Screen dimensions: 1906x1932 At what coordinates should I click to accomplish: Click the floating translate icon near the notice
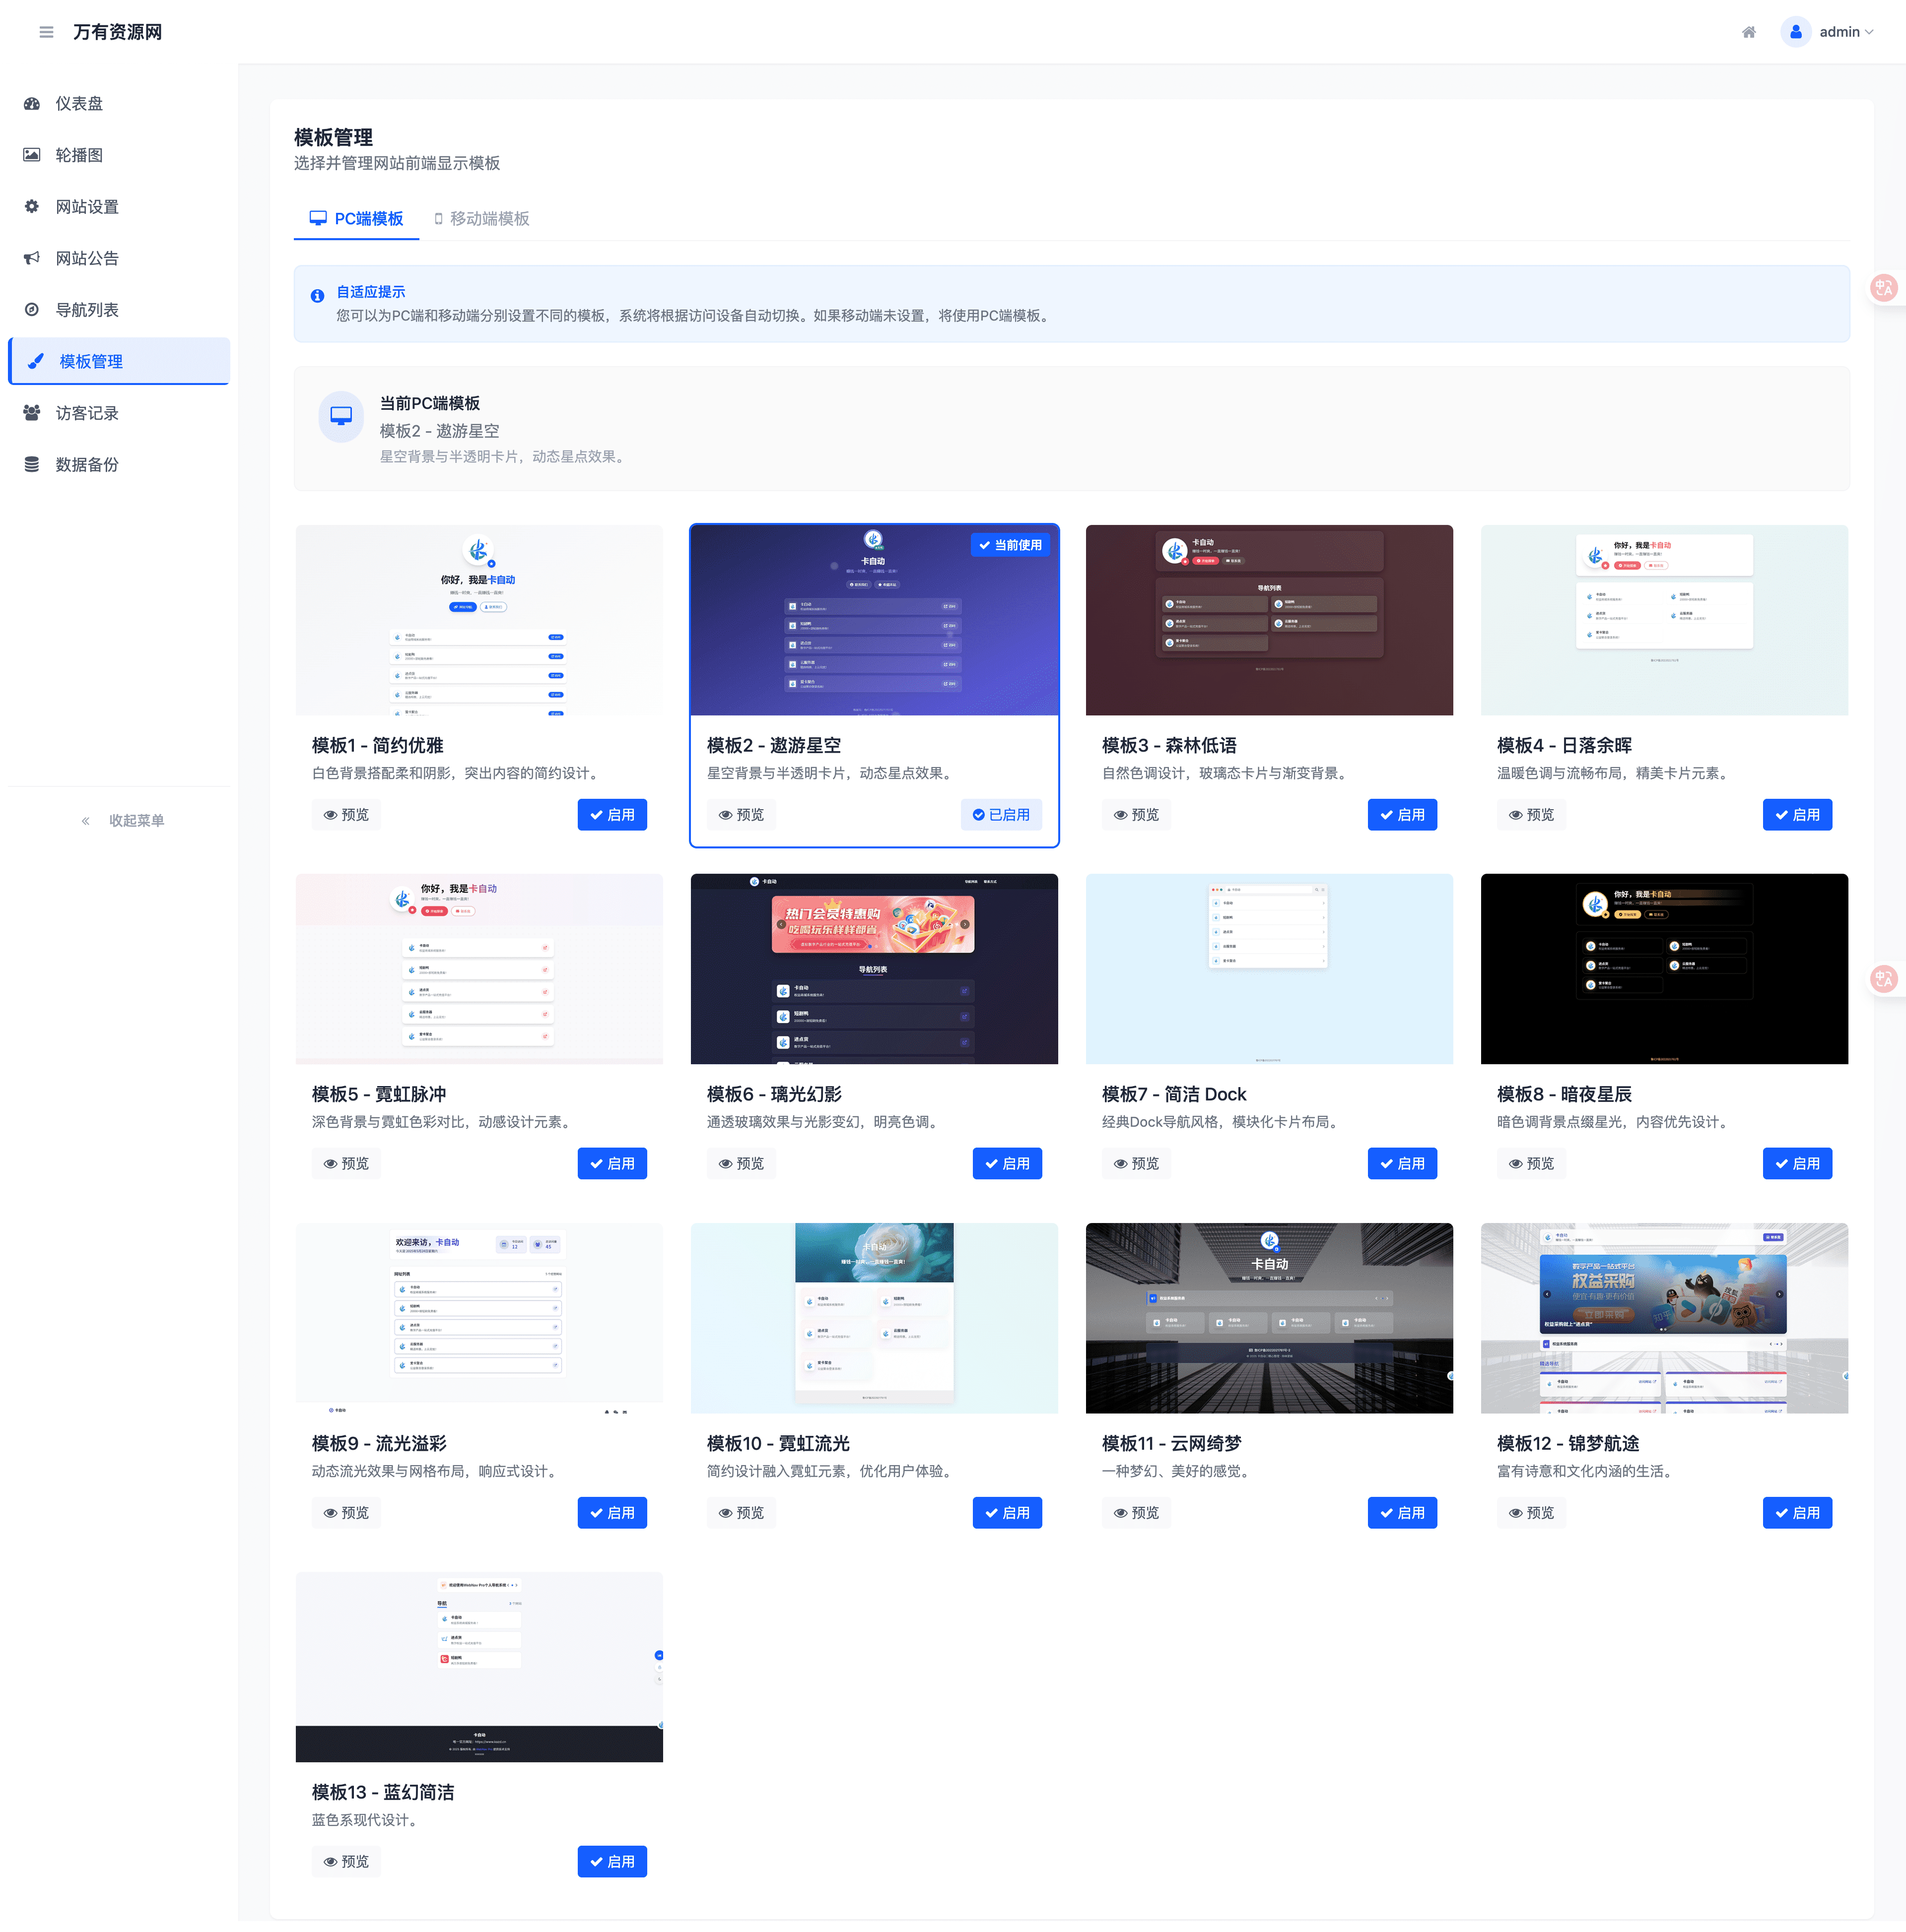click(x=1883, y=288)
